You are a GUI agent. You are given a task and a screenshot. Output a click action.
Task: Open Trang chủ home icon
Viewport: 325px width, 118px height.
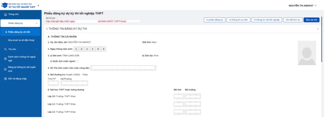pyautogui.click(x=6, y=14)
